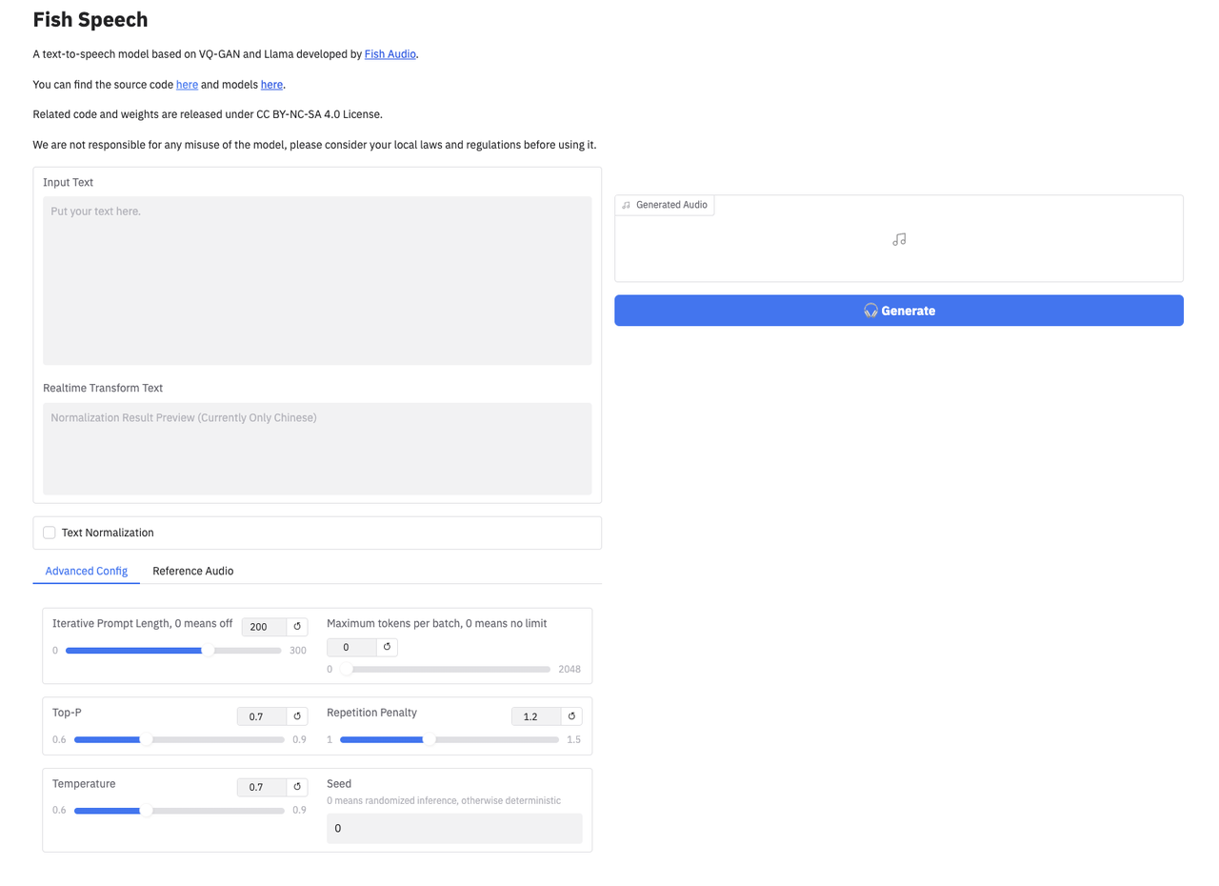Adjust the Top-P slider
This screenshot has width=1219, height=886.
(179, 739)
